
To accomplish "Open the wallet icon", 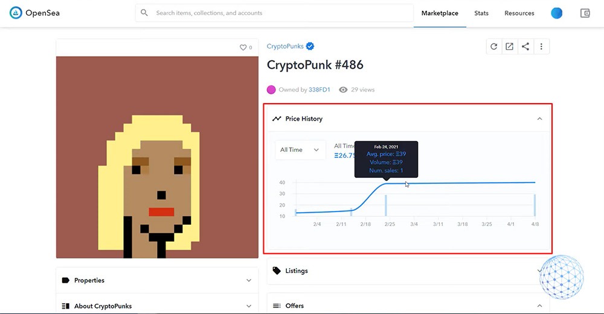I will [585, 13].
